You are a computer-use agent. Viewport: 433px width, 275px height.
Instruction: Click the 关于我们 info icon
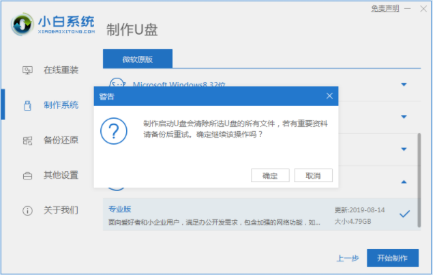(x=28, y=210)
